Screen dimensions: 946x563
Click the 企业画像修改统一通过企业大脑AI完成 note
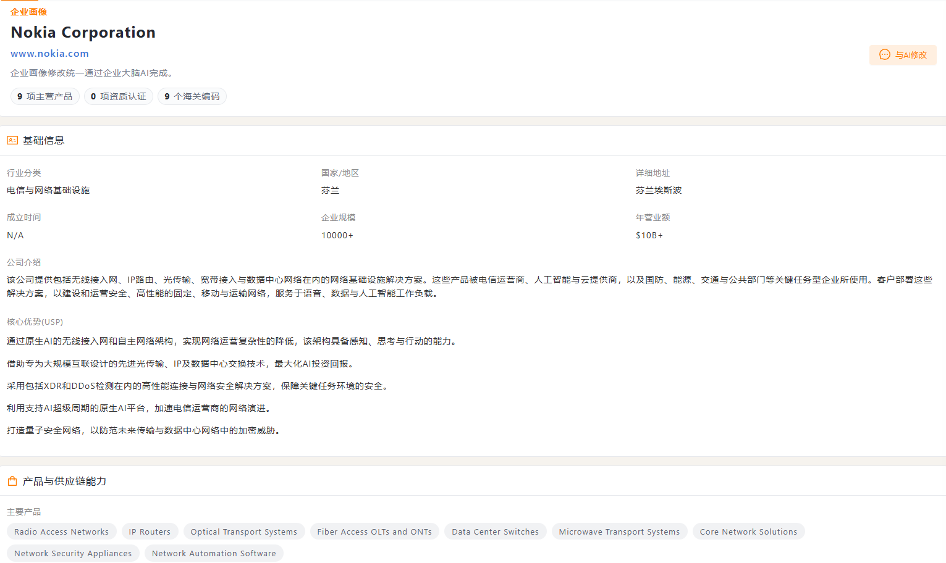point(93,73)
